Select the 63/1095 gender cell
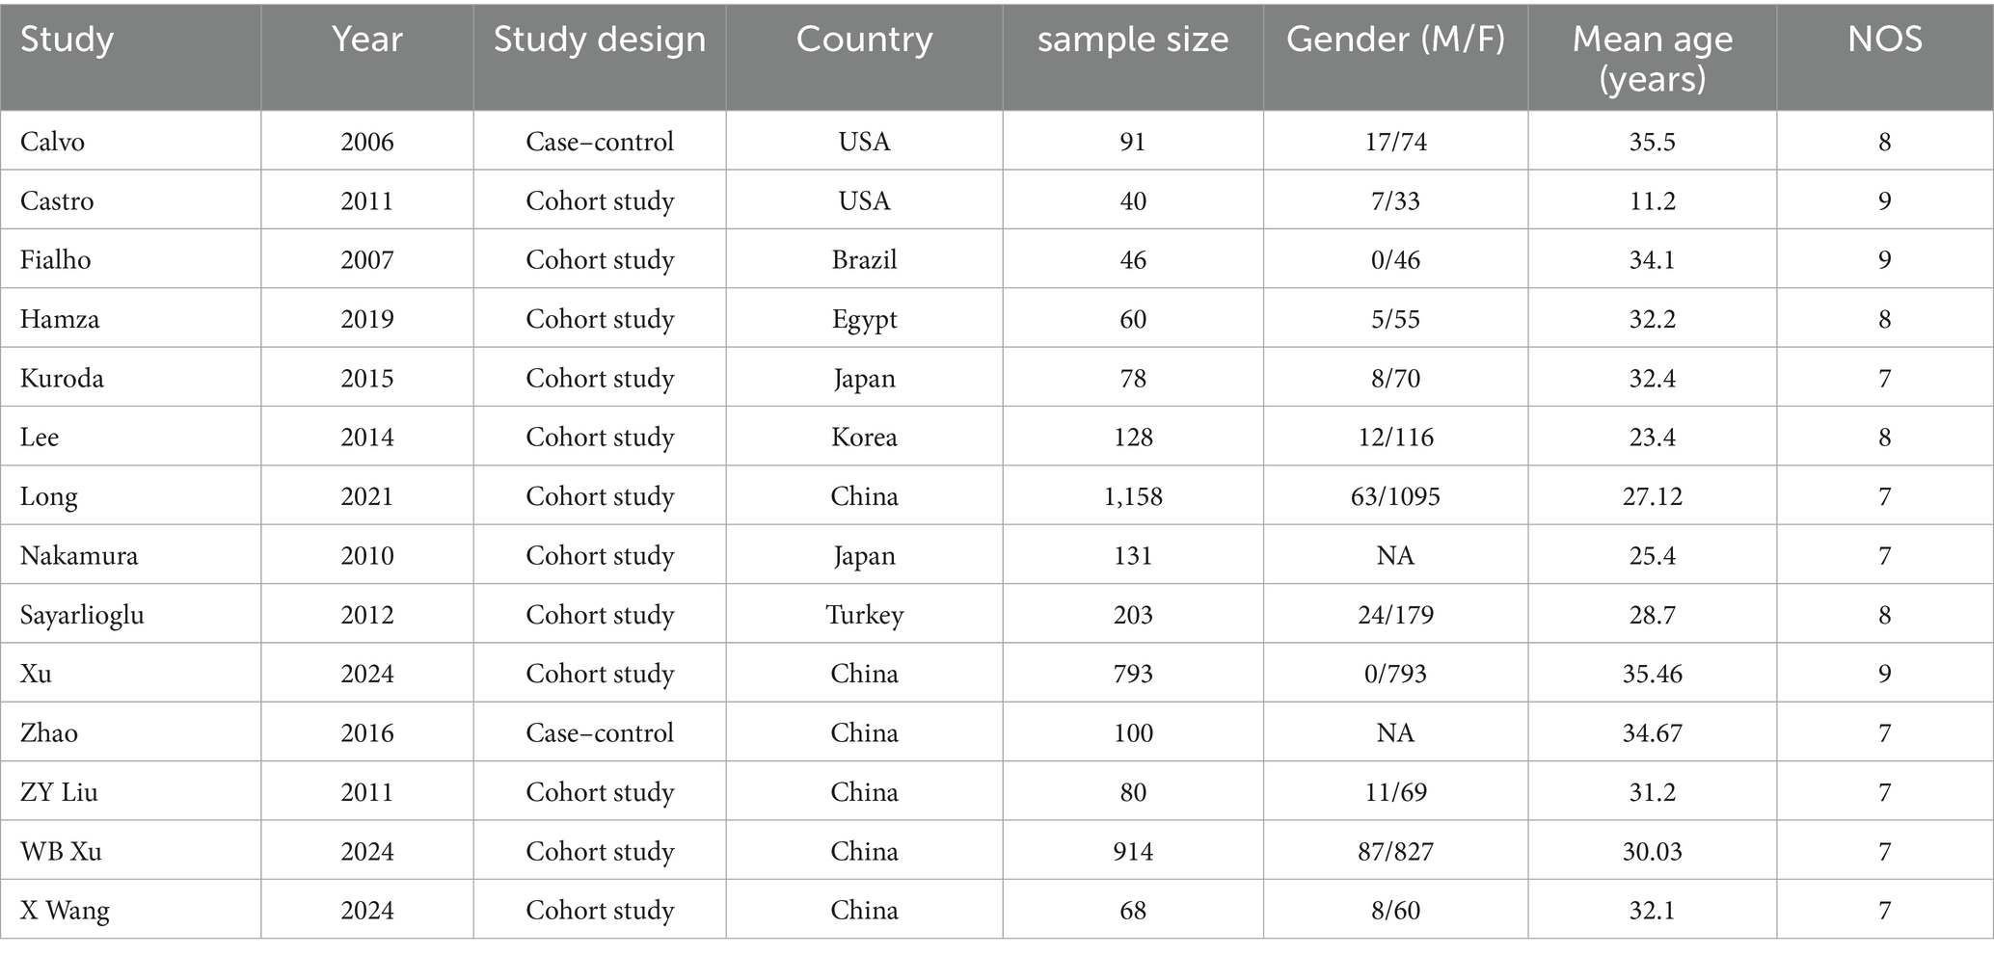This screenshot has height=956, width=1994. (1395, 497)
